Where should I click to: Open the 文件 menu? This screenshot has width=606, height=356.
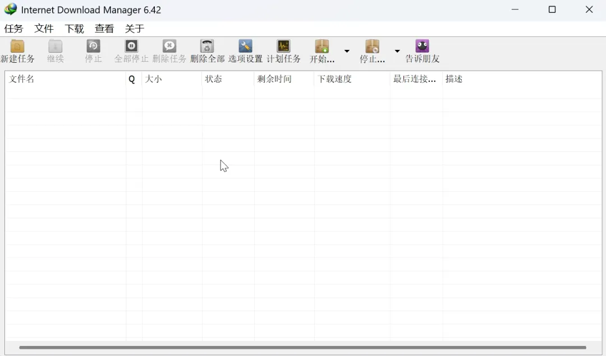pyautogui.click(x=44, y=29)
